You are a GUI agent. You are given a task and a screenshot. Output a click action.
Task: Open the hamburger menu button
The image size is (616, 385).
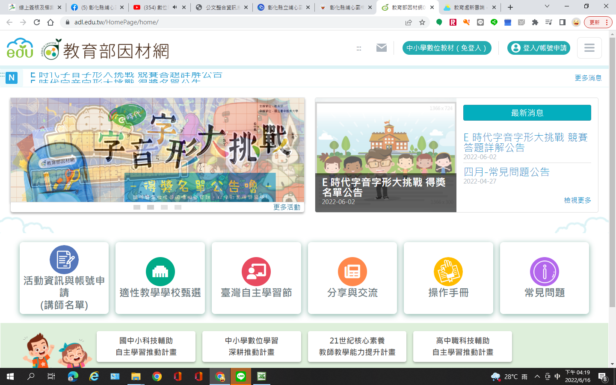[x=589, y=48]
